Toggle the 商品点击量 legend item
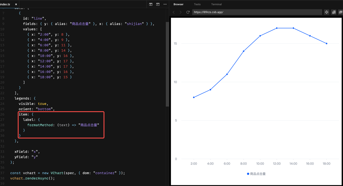This screenshot has width=343, height=186. (x=256, y=174)
